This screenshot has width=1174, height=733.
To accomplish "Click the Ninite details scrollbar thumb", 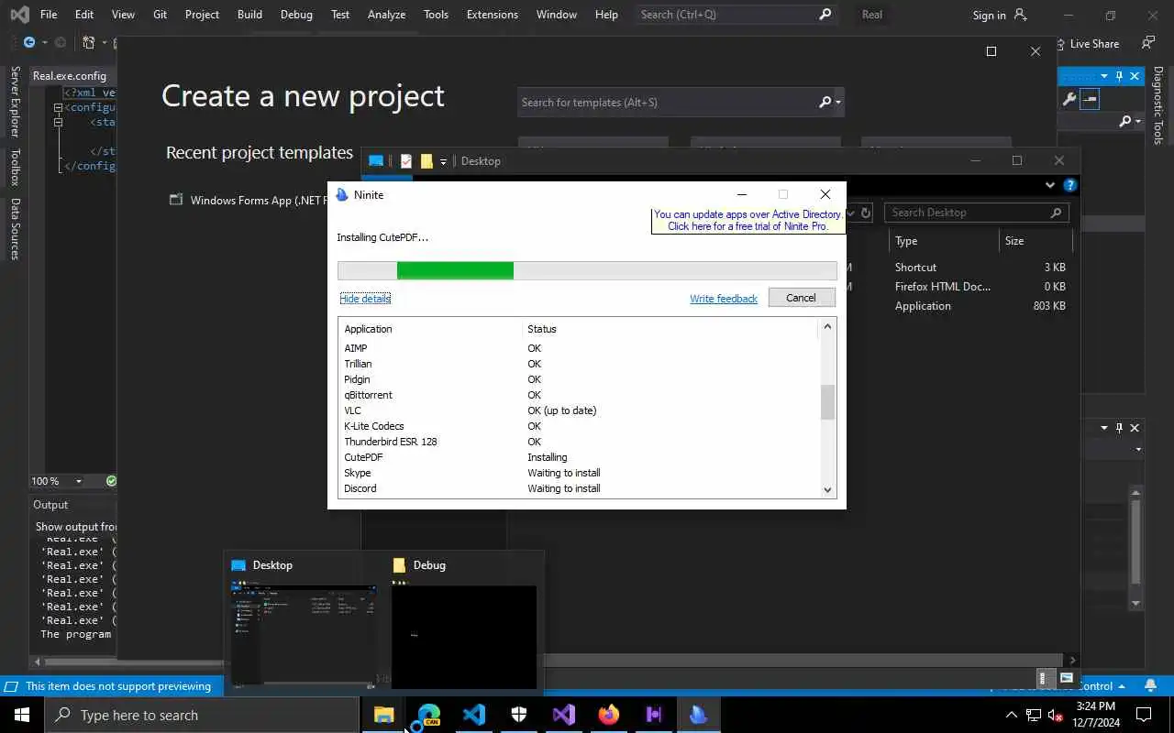I will pyautogui.click(x=827, y=402).
